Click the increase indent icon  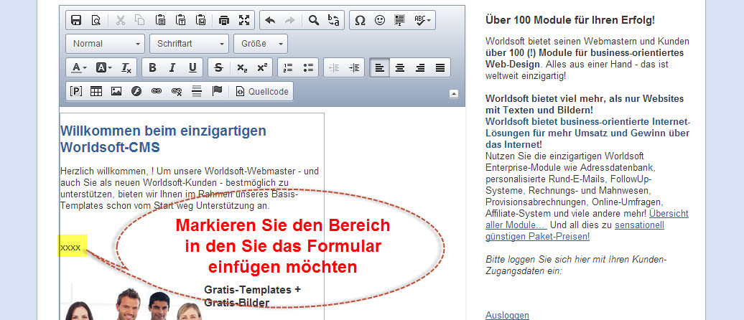[x=354, y=67]
